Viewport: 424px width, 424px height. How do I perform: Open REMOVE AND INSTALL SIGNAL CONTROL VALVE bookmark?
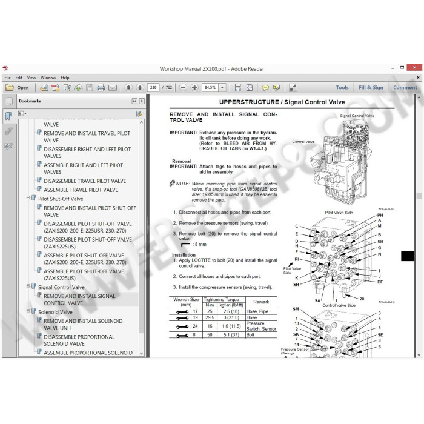point(79,300)
